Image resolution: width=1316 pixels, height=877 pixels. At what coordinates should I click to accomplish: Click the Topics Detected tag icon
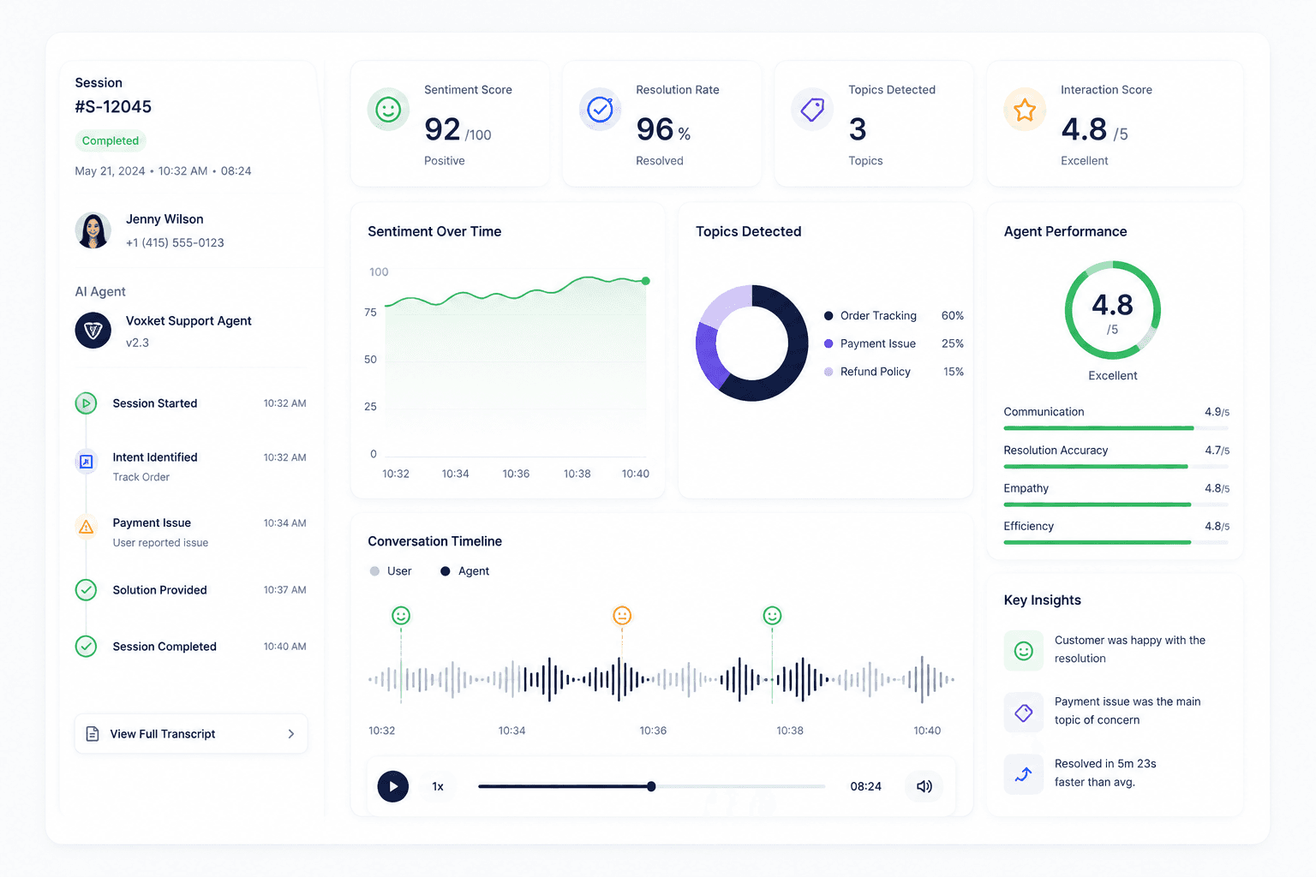(812, 110)
